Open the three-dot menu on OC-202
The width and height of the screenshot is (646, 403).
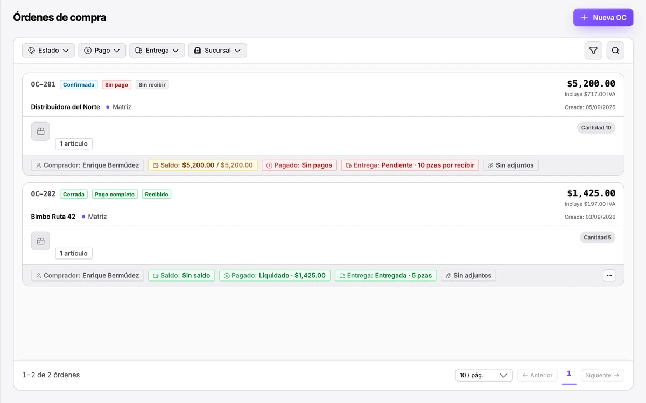point(609,275)
